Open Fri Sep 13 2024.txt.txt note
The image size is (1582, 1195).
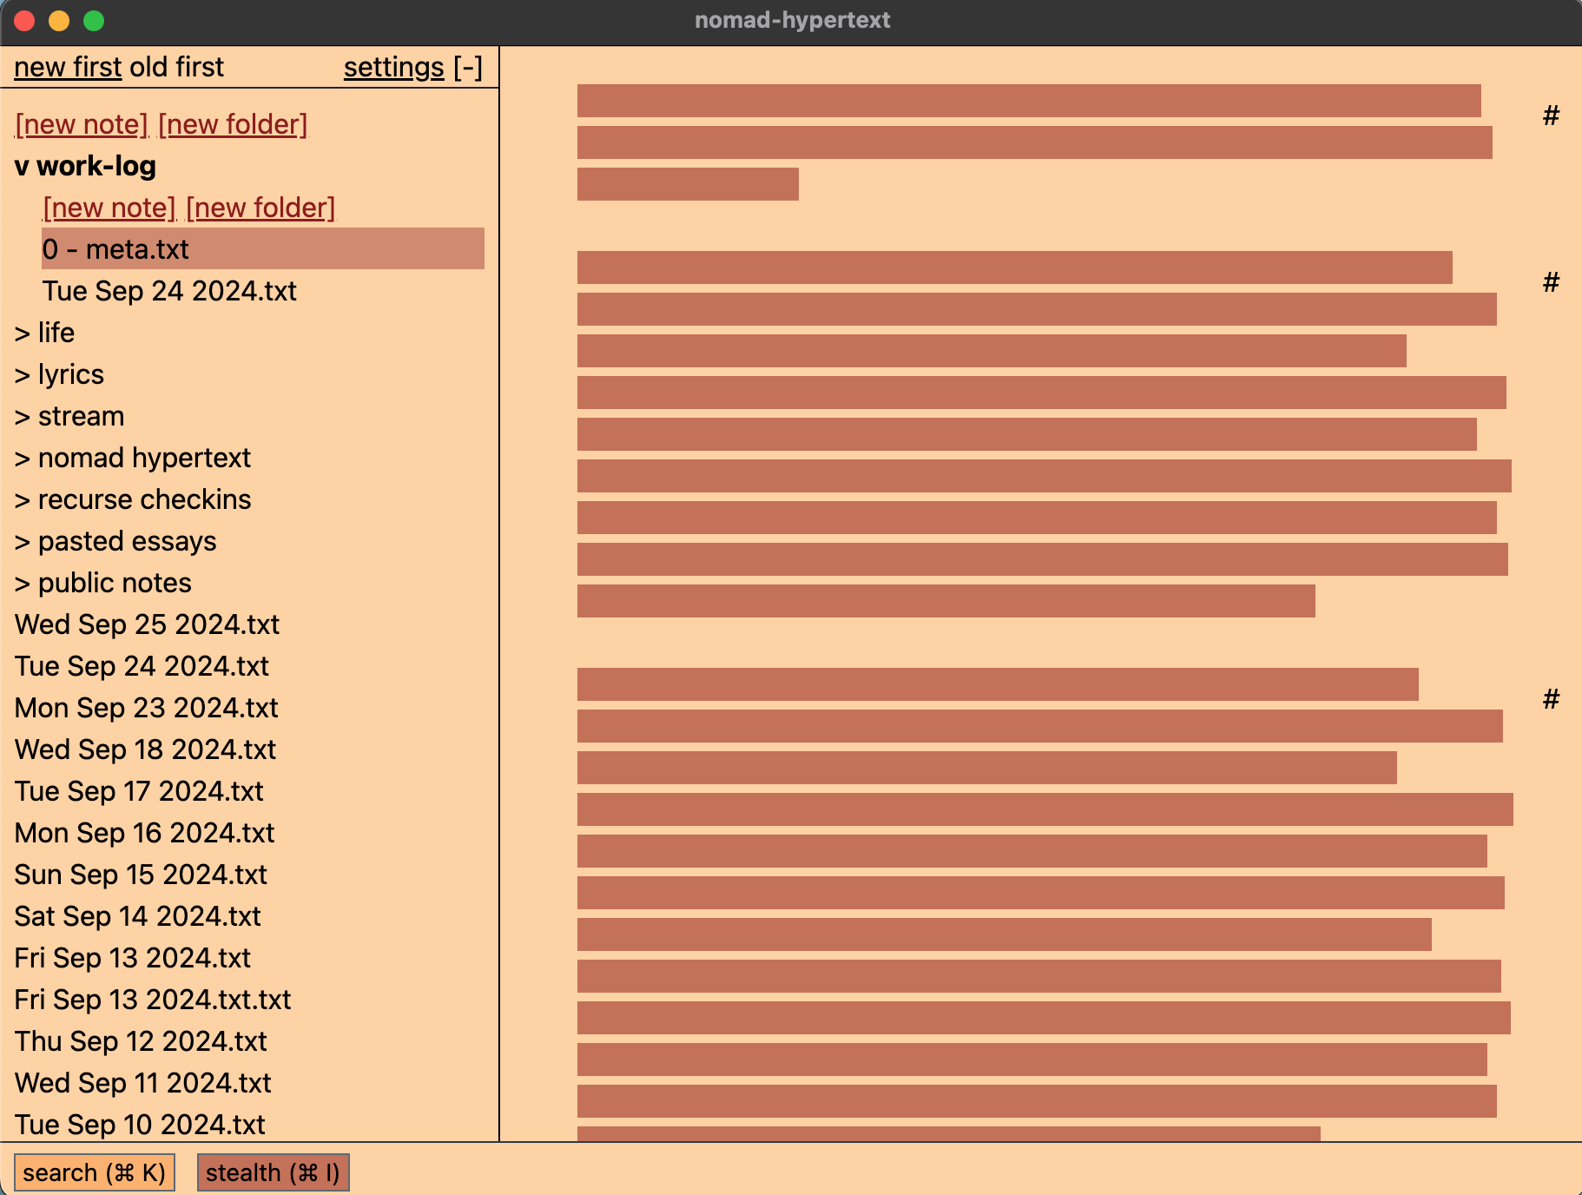pyautogui.click(x=153, y=1000)
